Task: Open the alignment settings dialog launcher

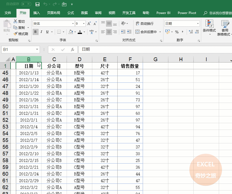Action: coord(161,41)
